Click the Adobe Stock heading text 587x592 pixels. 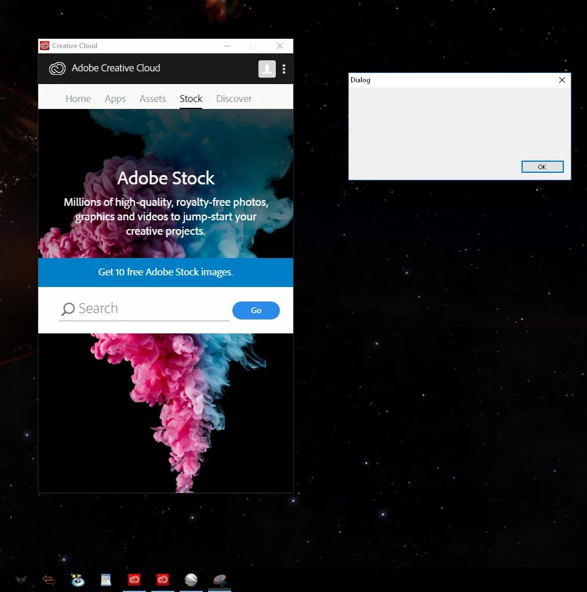tap(166, 178)
